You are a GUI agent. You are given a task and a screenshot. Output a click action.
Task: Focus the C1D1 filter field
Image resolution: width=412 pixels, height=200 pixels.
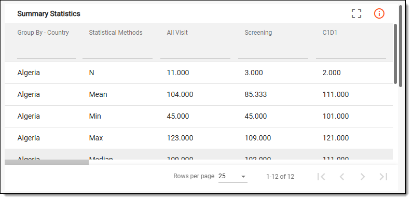coord(351,53)
